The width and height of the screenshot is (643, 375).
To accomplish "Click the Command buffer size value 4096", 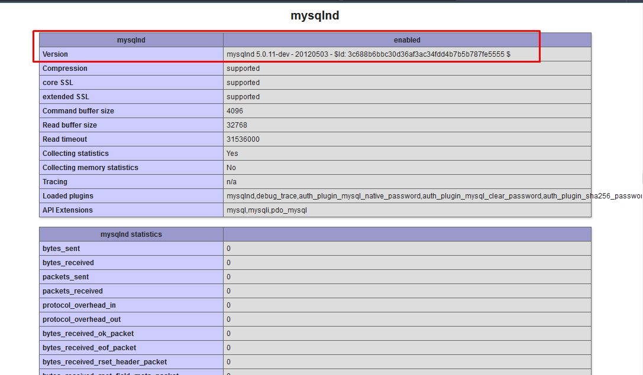I will tap(235, 111).
